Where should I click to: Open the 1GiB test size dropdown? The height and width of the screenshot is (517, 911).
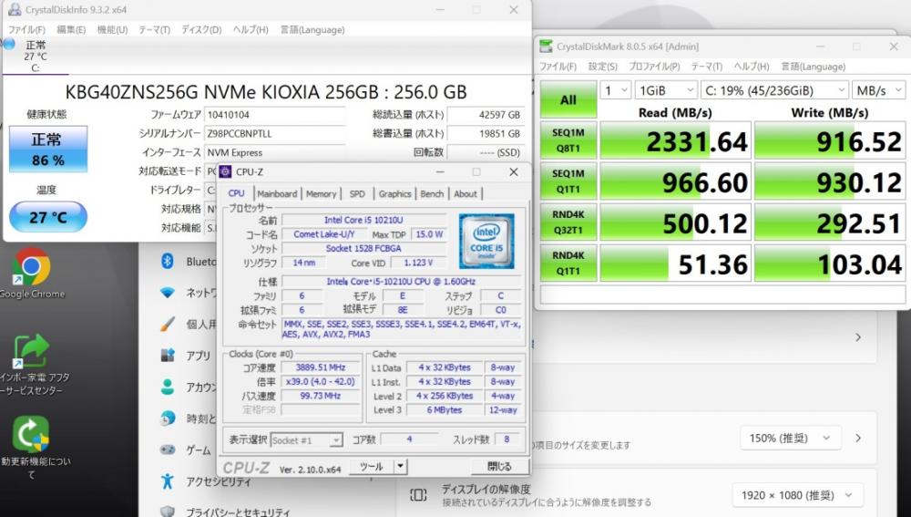[x=666, y=90]
